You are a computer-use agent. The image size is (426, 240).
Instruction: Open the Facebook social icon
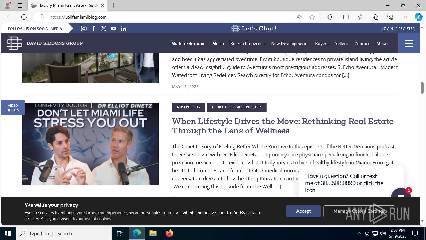tap(94, 29)
